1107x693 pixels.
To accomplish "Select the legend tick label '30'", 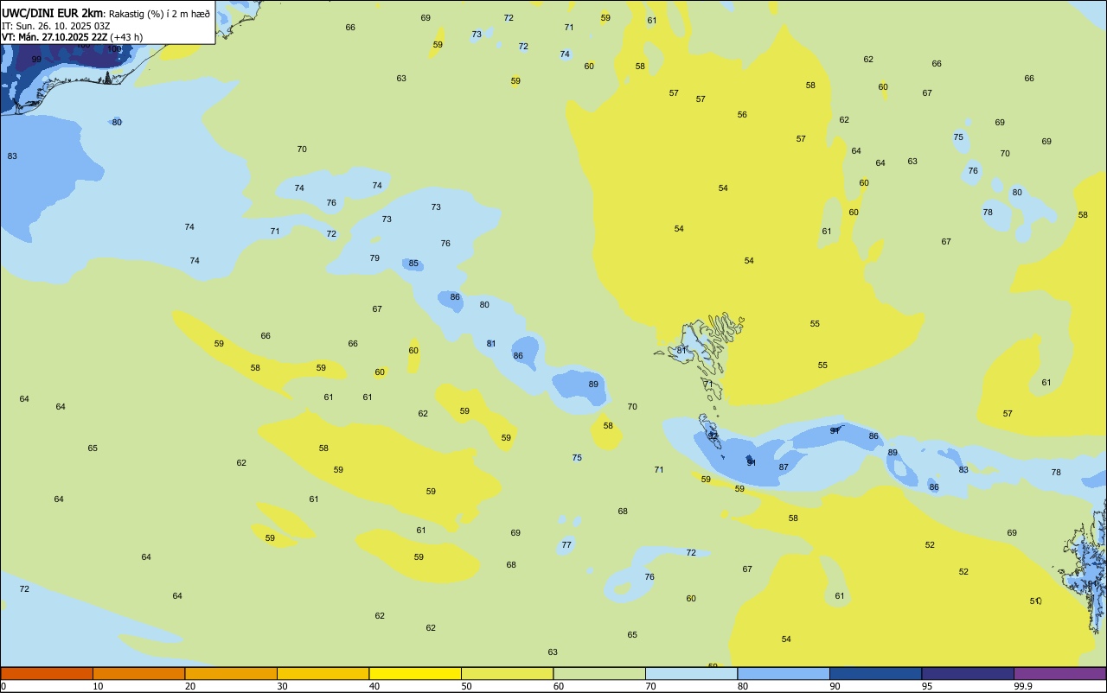I will click(282, 686).
